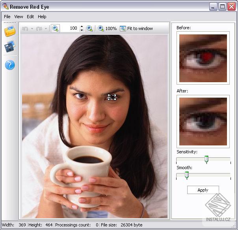Open help with the question mark icon
Screen dimensions: 238x230
coord(10,65)
